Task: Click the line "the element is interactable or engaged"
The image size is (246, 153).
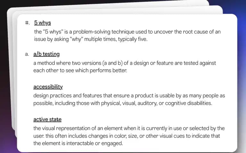Action: point(78,143)
